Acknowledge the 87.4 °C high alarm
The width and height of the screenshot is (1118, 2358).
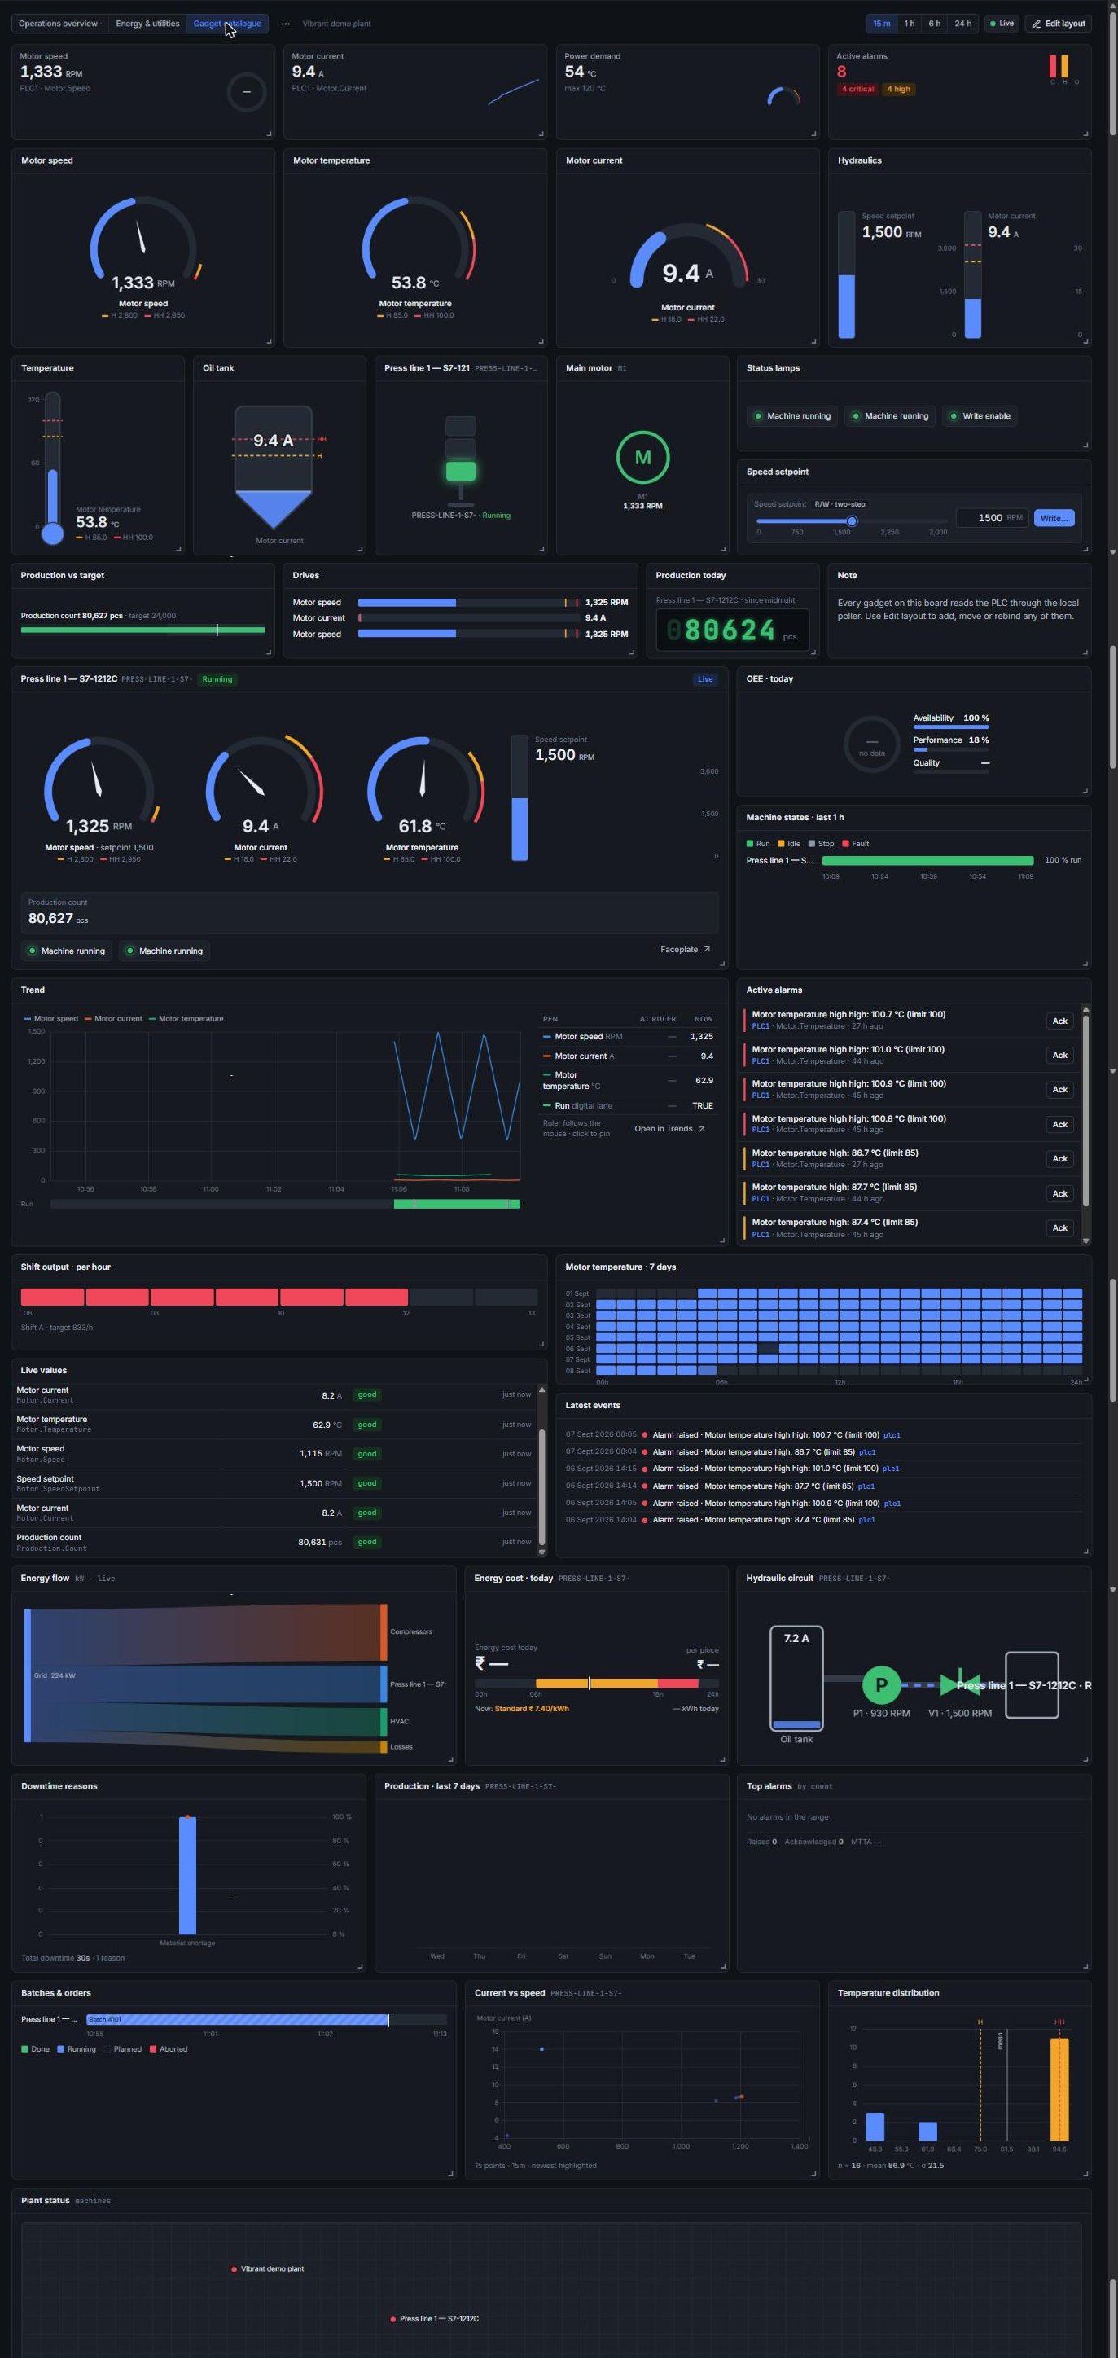(x=1059, y=1227)
